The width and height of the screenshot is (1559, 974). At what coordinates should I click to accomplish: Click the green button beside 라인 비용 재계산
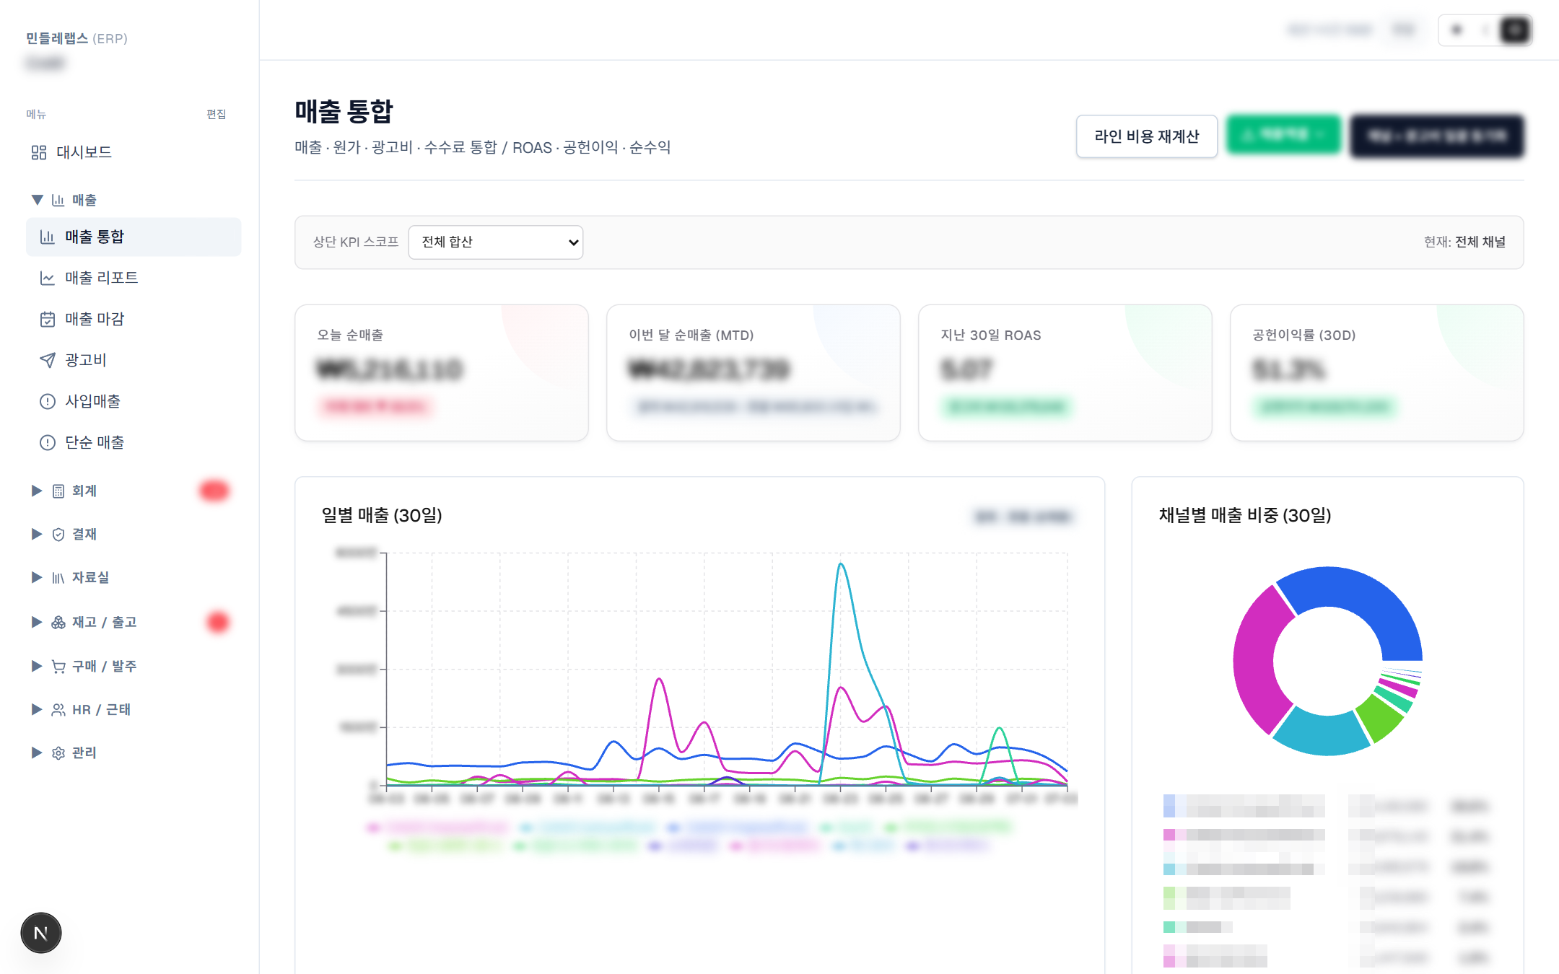pos(1283,135)
